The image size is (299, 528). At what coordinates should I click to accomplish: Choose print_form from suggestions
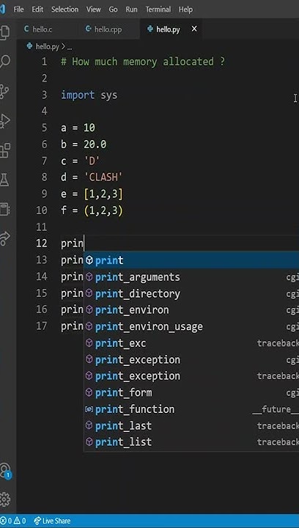[x=191, y=392]
